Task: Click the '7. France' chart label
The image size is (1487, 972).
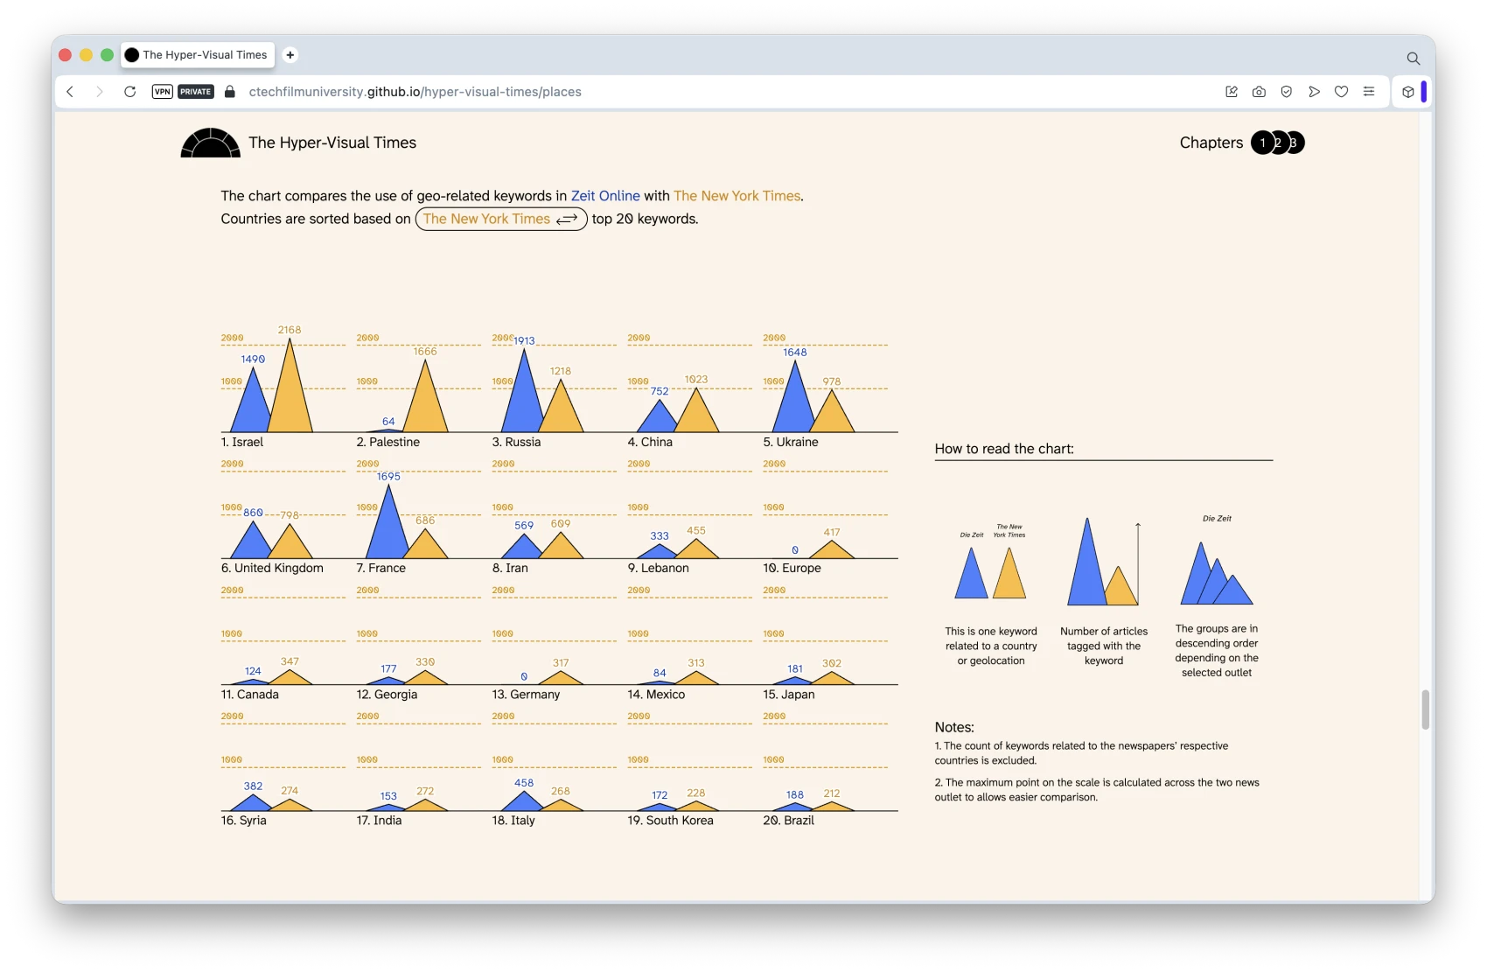Action: click(381, 568)
